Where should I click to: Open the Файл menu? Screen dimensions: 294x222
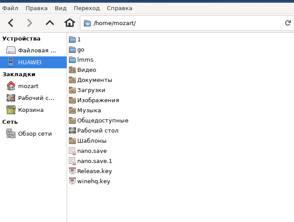(10, 8)
